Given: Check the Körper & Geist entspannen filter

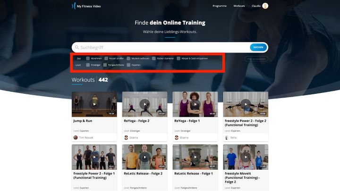Looking at the screenshot, I should [178, 58].
